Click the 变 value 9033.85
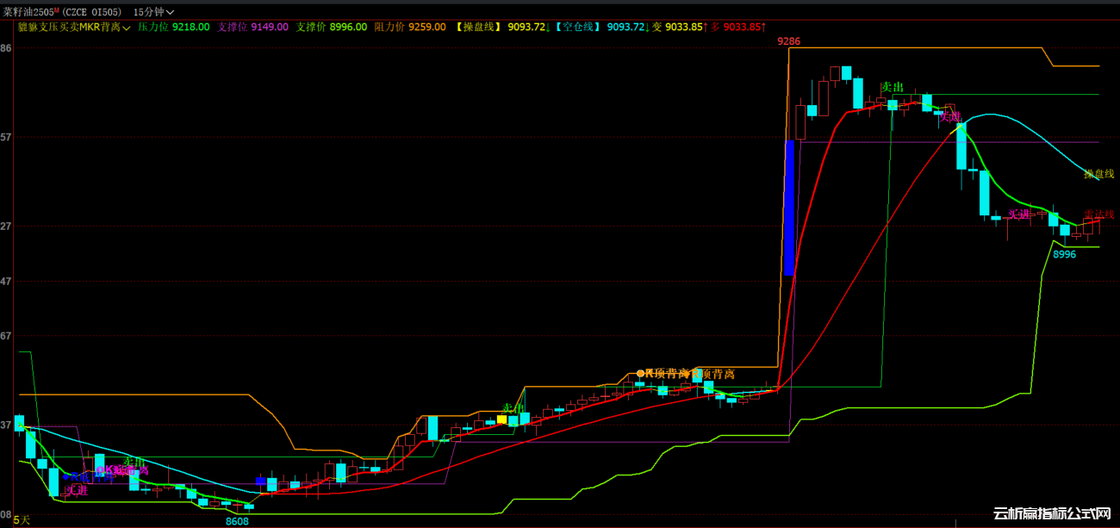This screenshot has height=528, width=1120. click(685, 27)
